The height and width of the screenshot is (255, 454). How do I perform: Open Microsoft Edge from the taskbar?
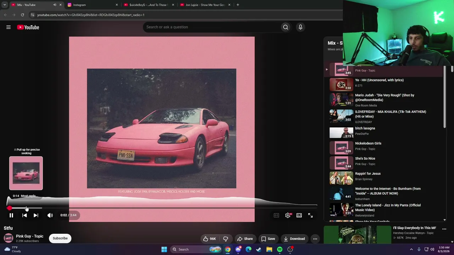(248, 249)
